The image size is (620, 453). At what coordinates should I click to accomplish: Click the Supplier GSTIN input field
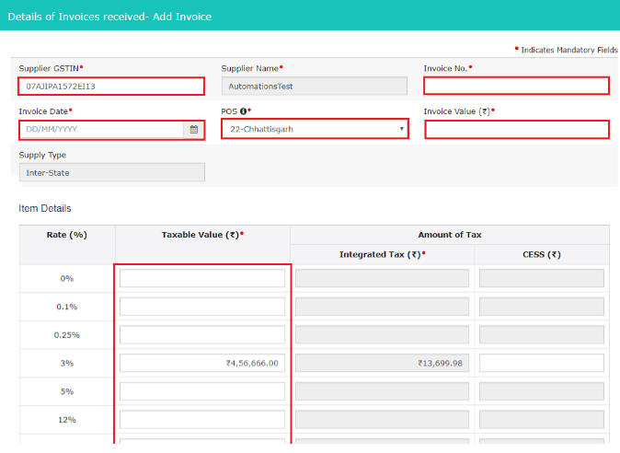pyautogui.click(x=110, y=87)
